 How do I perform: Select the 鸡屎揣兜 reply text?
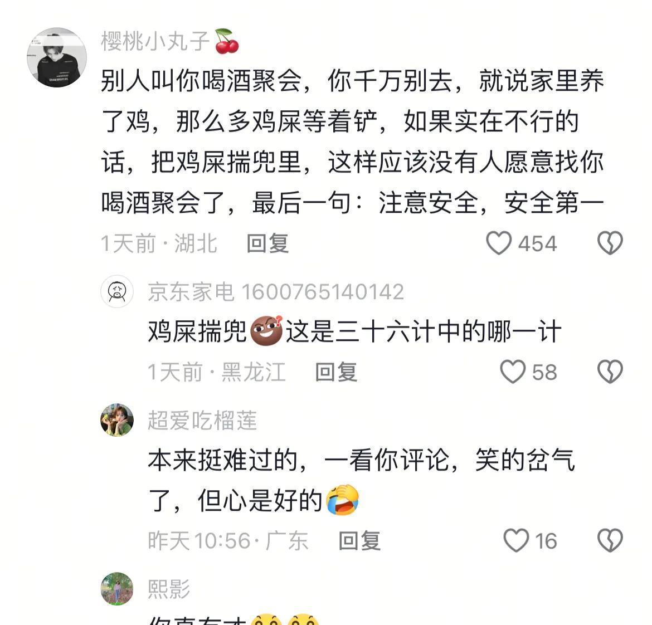[354, 332]
